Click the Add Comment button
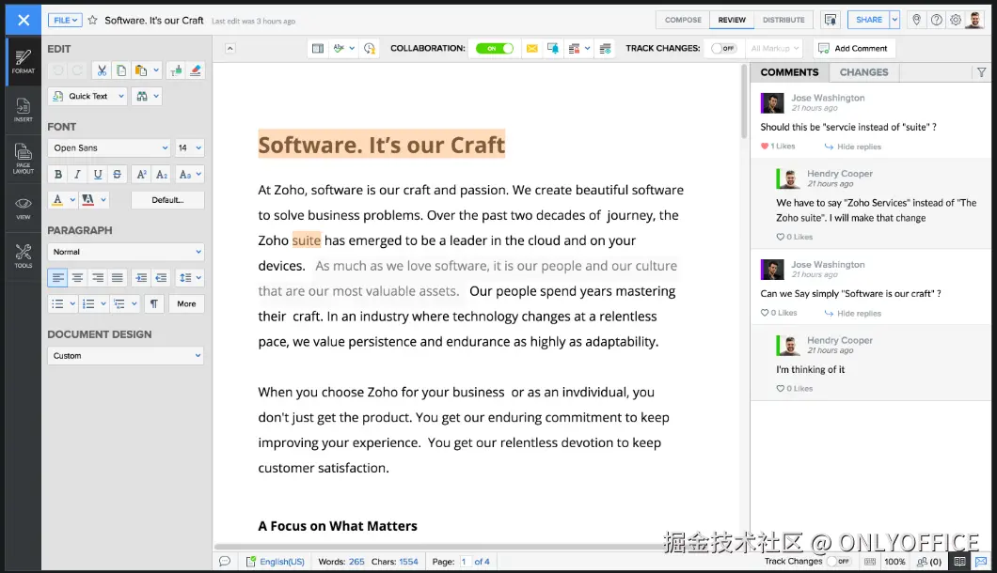 [x=853, y=48]
